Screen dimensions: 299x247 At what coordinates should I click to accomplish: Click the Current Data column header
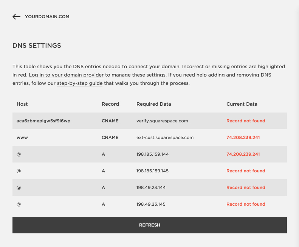[x=242, y=104]
